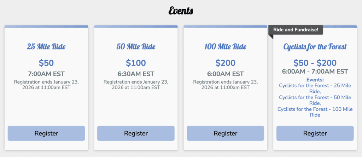Open Cyclists for the Forest title

click(x=315, y=47)
